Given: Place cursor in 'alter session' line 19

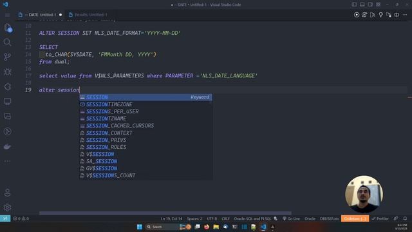Looking at the screenshot, I should [x=59, y=90].
